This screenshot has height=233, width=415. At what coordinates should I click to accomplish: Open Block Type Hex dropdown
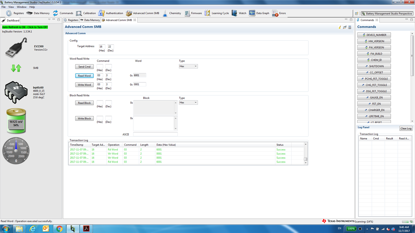(x=188, y=103)
